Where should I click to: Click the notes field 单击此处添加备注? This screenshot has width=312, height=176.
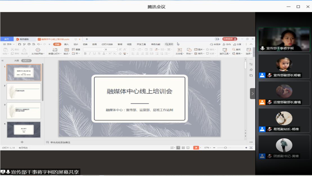pyautogui.click(x=60, y=142)
